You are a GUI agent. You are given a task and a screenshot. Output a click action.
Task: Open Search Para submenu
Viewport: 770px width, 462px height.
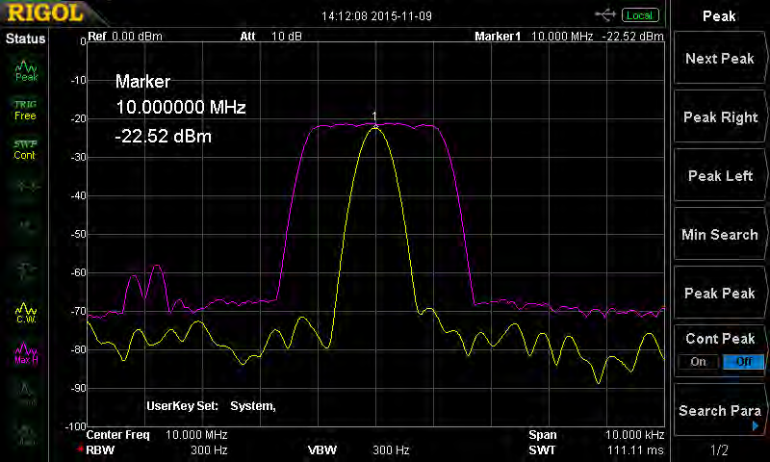tap(719, 410)
